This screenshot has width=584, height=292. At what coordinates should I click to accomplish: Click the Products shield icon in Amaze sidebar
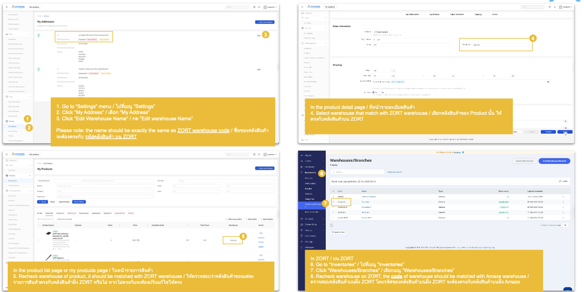[x=7, y=176]
